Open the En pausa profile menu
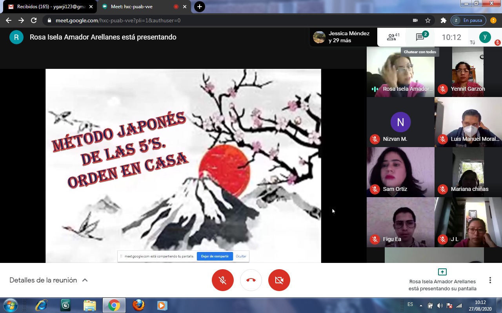This screenshot has height=313, width=502. (x=468, y=20)
